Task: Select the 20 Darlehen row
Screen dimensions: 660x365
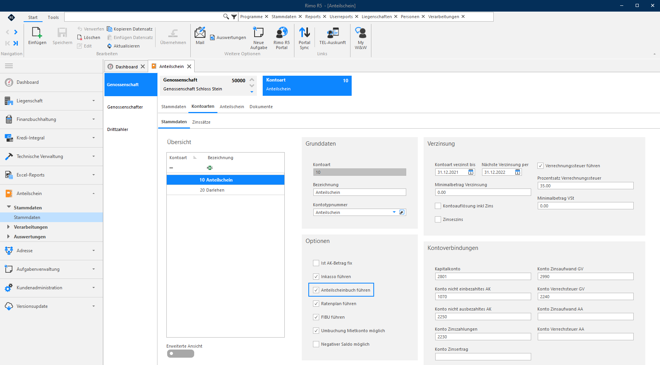Action: point(226,190)
